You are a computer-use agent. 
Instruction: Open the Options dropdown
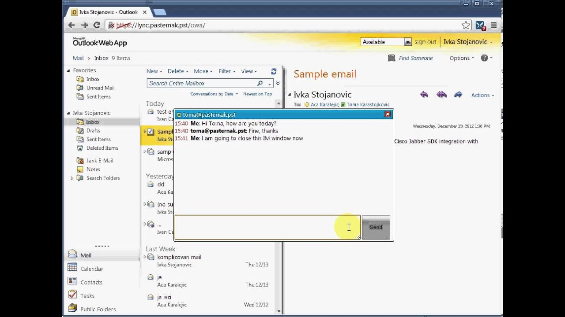[462, 58]
